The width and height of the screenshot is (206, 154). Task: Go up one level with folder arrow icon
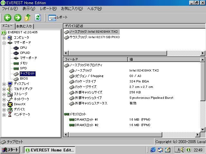[x=28, y=18]
